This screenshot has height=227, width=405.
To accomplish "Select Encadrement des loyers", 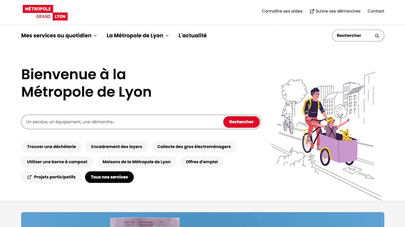I will click(116, 147).
